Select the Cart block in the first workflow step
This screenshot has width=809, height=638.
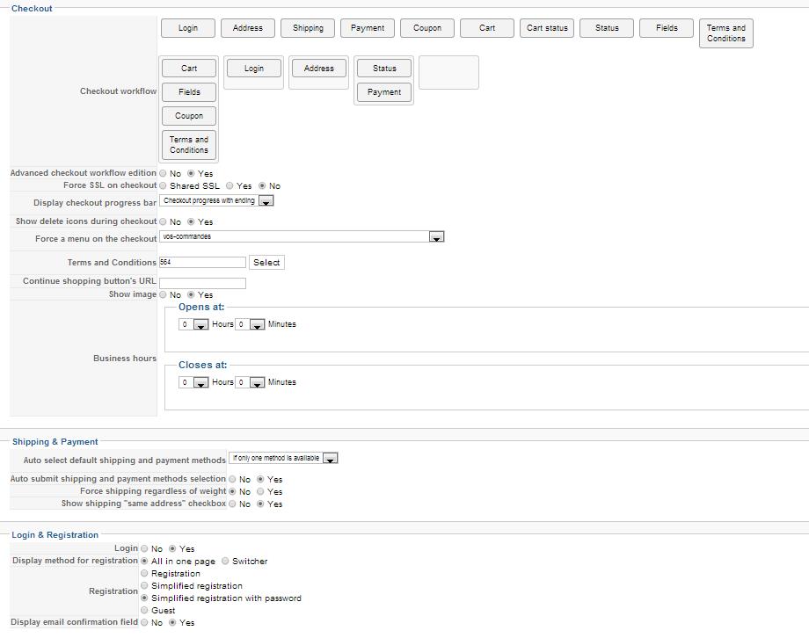pos(189,68)
